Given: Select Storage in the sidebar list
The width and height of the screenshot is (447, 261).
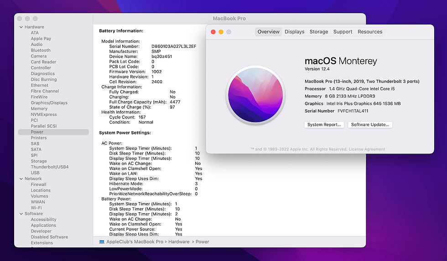Looking at the screenshot, I should [x=39, y=161].
